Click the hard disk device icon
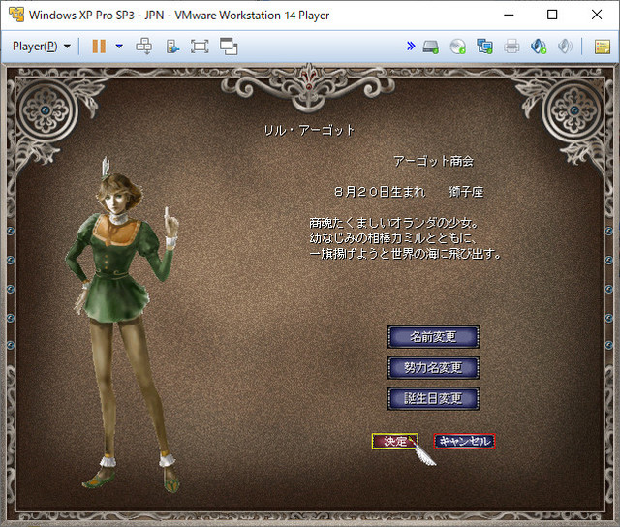Viewport: 620px width, 527px height. pos(430,46)
